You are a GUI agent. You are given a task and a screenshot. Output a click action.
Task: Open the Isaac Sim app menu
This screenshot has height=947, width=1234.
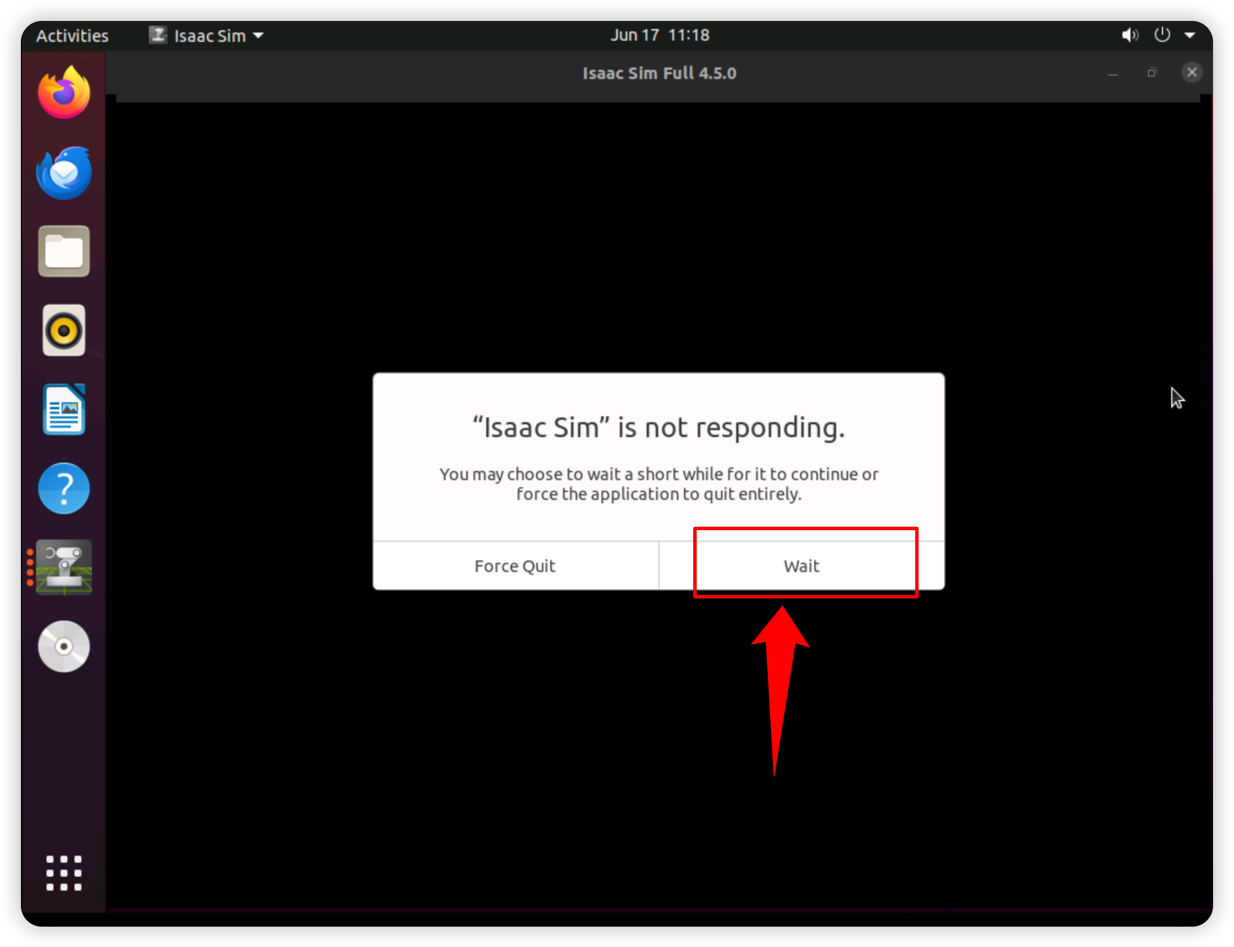tap(206, 35)
